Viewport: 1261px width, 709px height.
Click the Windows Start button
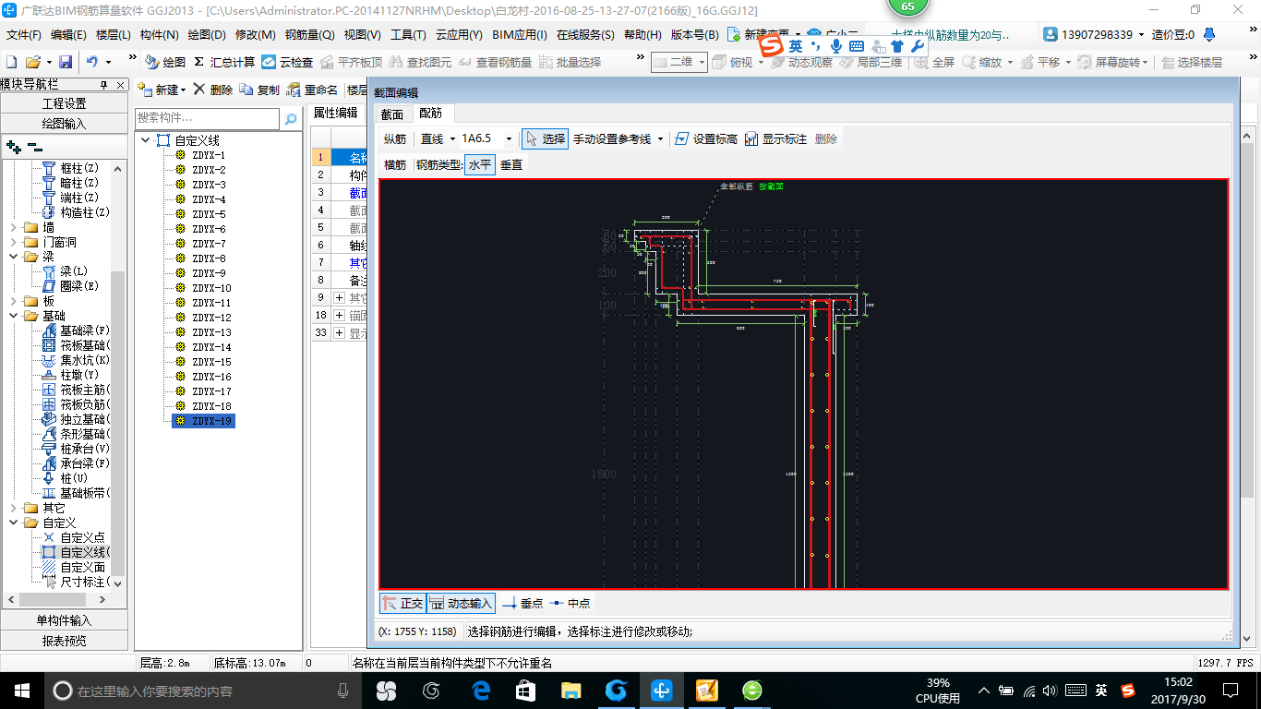[21, 690]
